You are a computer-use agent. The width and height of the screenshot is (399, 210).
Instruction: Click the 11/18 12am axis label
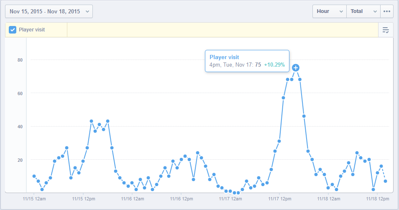pyautogui.click(x=328, y=199)
